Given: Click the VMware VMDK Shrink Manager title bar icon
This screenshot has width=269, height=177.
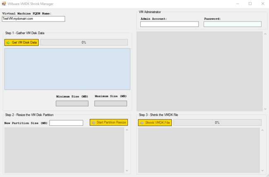Looking at the screenshot, I should point(4,3).
